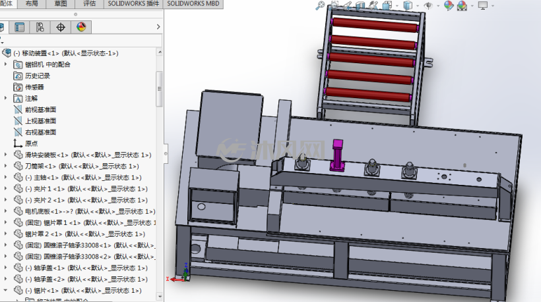Switch to the 布局 tab

tap(32, 4)
